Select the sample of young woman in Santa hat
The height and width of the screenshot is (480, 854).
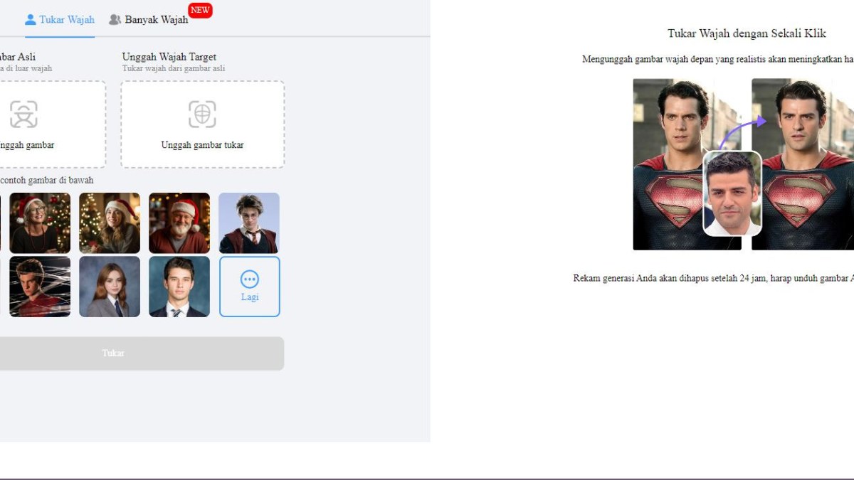tap(110, 223)
